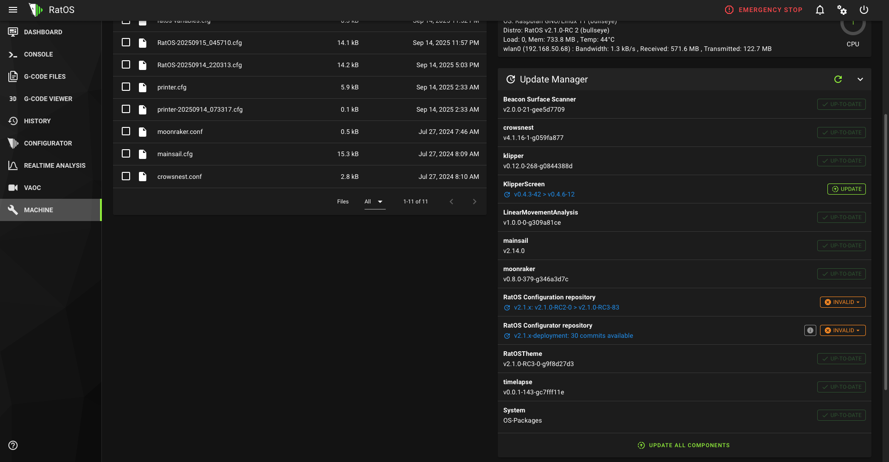
Task: Click the info icon for RatOS Configurator repository
Action: tap(810, 330)
